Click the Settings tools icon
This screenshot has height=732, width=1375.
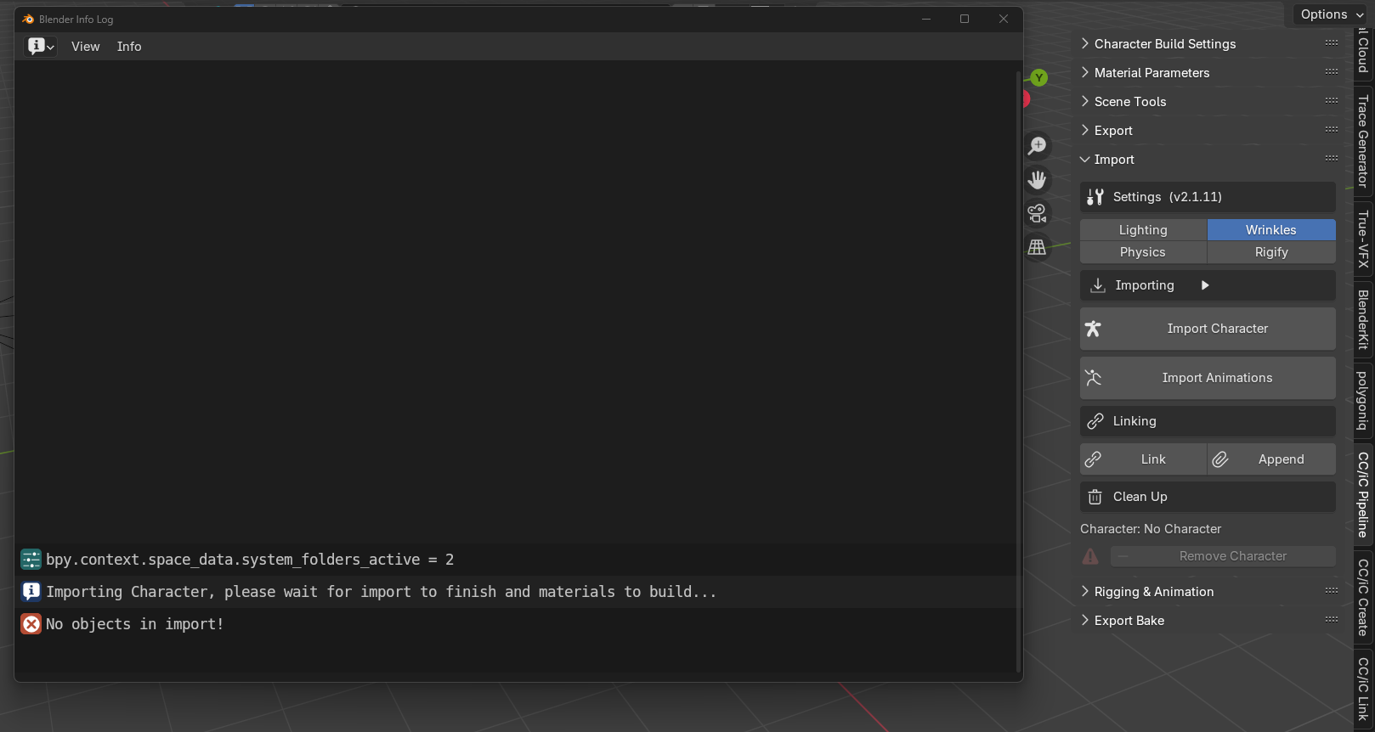(x=1095, y=197)
